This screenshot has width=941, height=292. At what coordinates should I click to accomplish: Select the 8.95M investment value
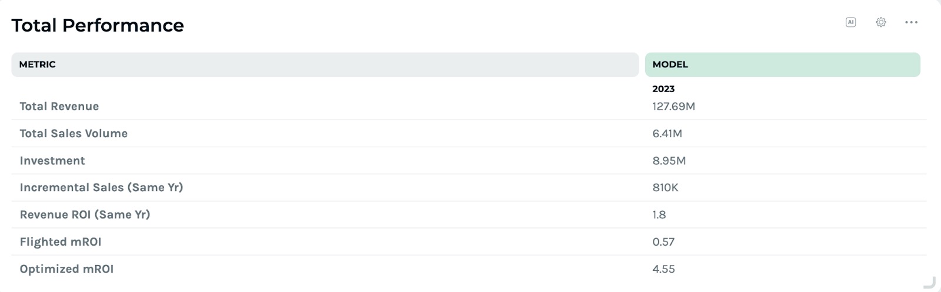tap(669, 161)
